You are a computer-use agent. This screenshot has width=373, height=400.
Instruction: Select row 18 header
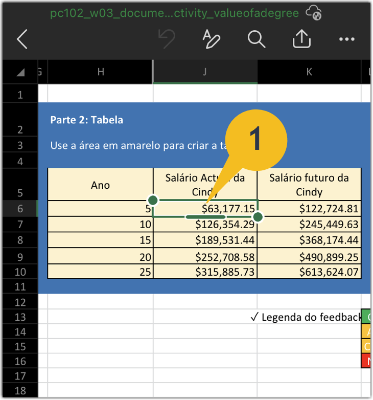[x=20, y=390]
